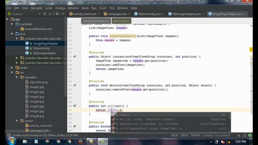The image size is (258, 145).
Task: Open the Navigate menu
Action: [x=37, y=8]
